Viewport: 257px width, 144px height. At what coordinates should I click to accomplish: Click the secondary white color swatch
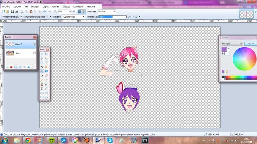coord(228,52)
